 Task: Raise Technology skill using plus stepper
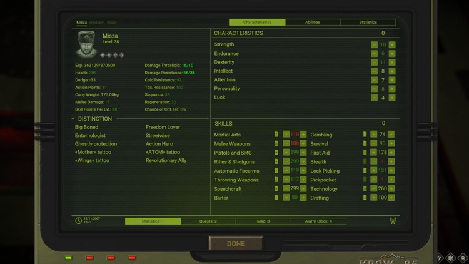(x=391, y=188)
